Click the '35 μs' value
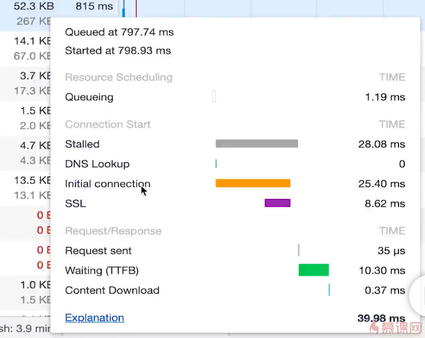The height and width of the screenshot is (338, 425). click(392, 251)
